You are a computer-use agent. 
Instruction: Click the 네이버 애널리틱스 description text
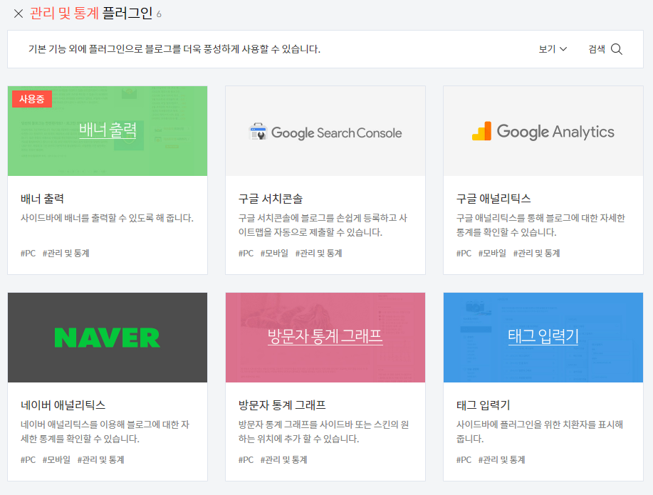click(105, 432)
